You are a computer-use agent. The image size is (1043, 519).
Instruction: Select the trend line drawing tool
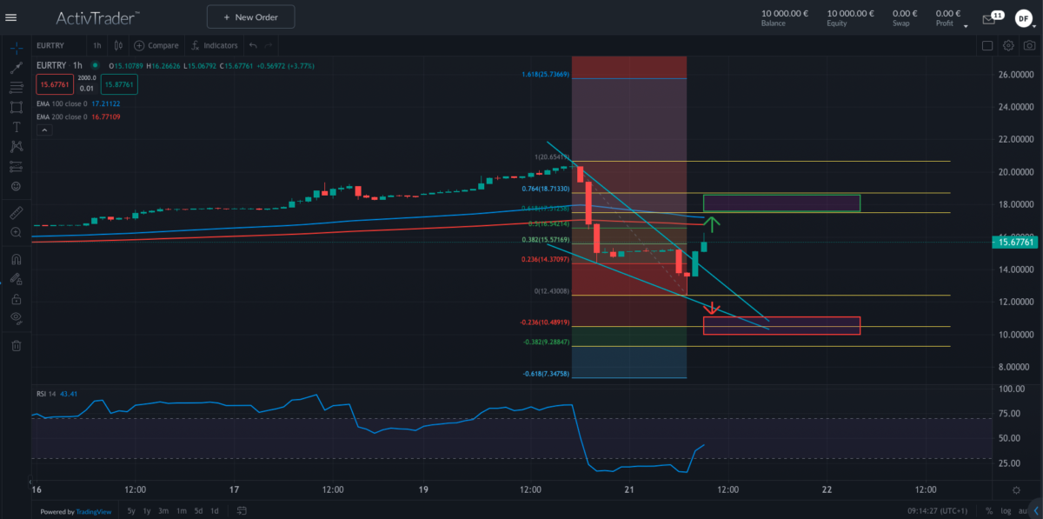[x=16, y=67]
